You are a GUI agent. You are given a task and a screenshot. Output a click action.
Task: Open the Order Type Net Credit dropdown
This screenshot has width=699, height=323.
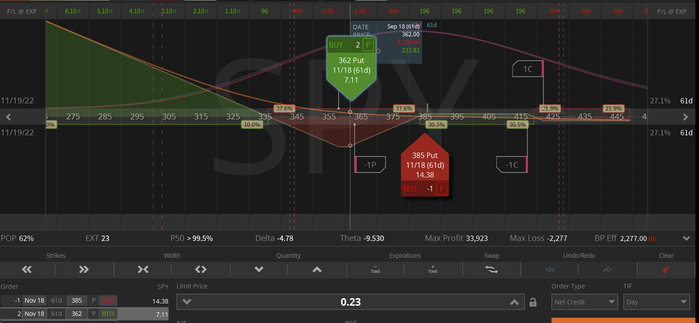point(584,302)
